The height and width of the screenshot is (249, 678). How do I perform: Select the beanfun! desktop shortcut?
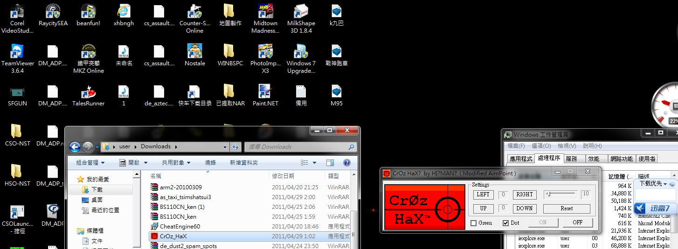[88, 15]
